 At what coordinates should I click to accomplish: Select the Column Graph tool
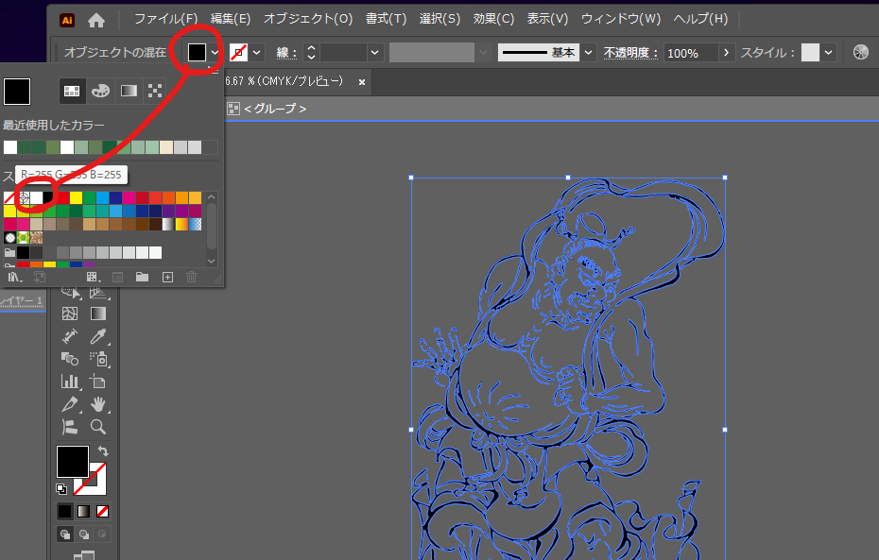(70, 382)
